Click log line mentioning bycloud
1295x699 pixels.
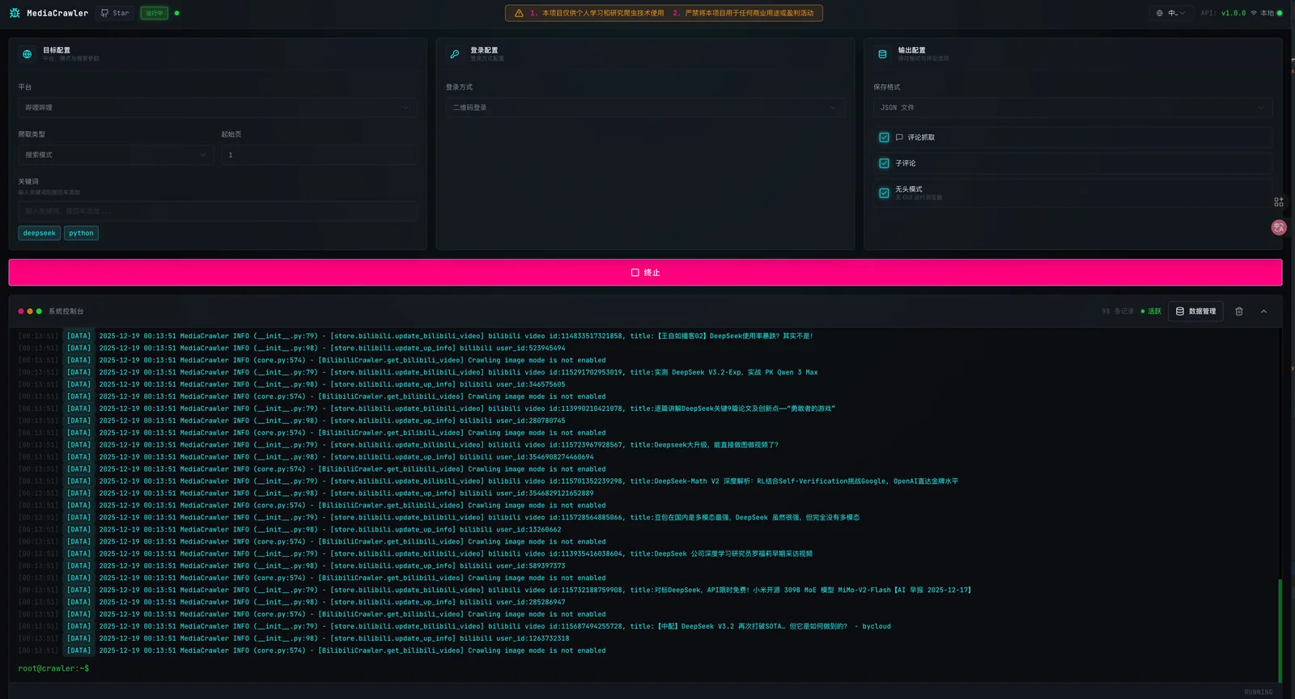tap(454, 627)
